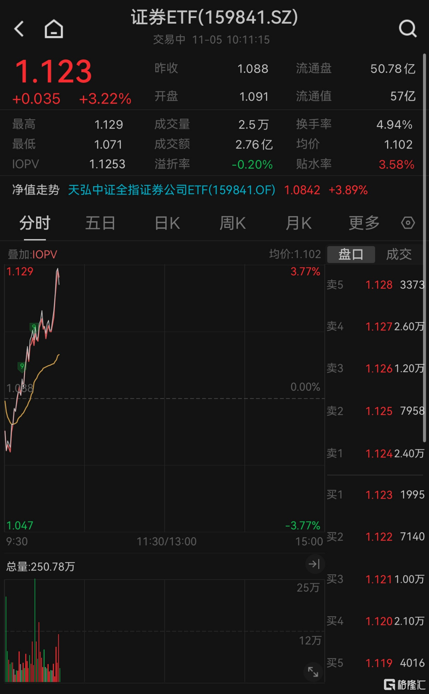The width and height of the screenshot is (429, 694).
Task: Tap the 总量:250.78万 volume label
Action: (x=41, y=567)
